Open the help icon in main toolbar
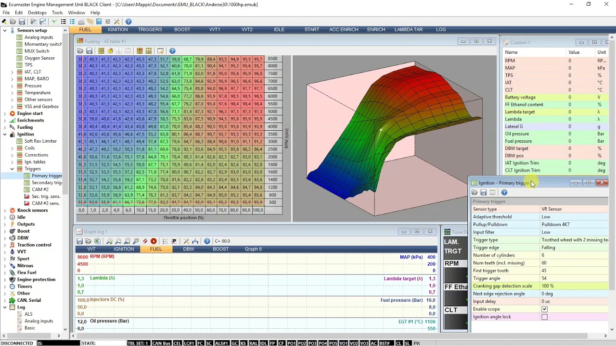This screenshot has height=346, width=616. click(x=128, y=22)
